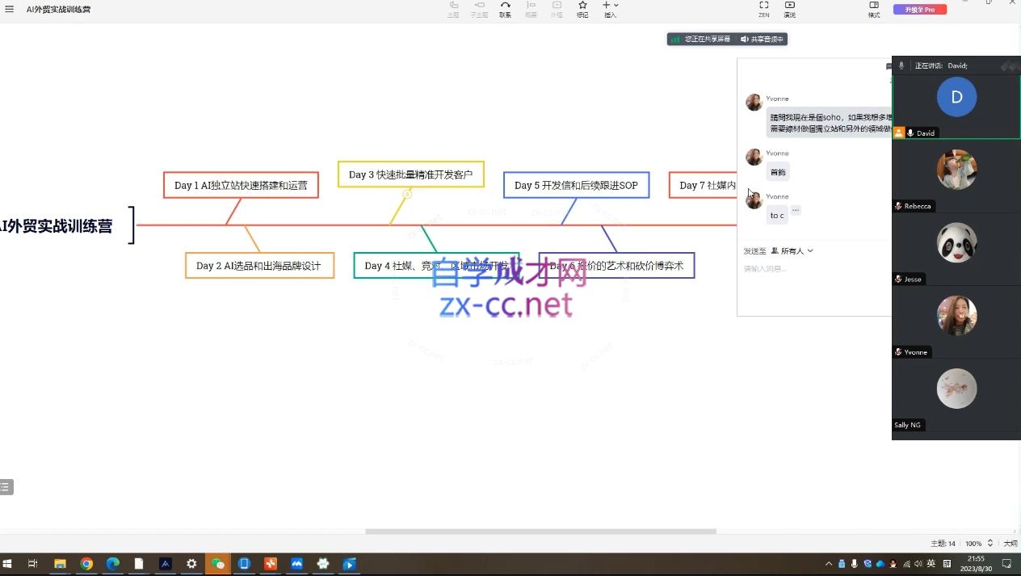Click the 'to c' chat message
1021x576 pixels.
click(777, 216)
